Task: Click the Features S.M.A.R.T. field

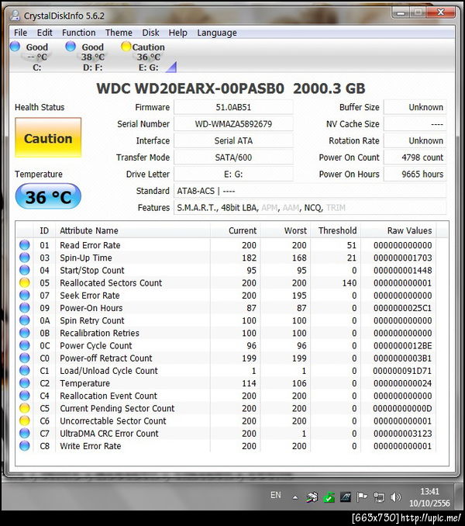Action: (310, 208)
